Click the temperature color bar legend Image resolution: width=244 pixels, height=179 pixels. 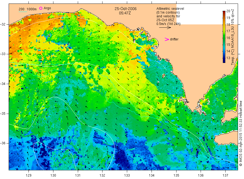click(224, 37)
